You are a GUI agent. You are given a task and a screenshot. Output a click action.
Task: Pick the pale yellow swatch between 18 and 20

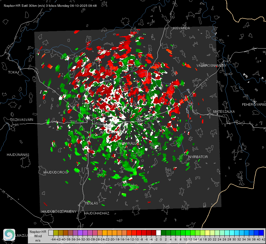point(207,233)
